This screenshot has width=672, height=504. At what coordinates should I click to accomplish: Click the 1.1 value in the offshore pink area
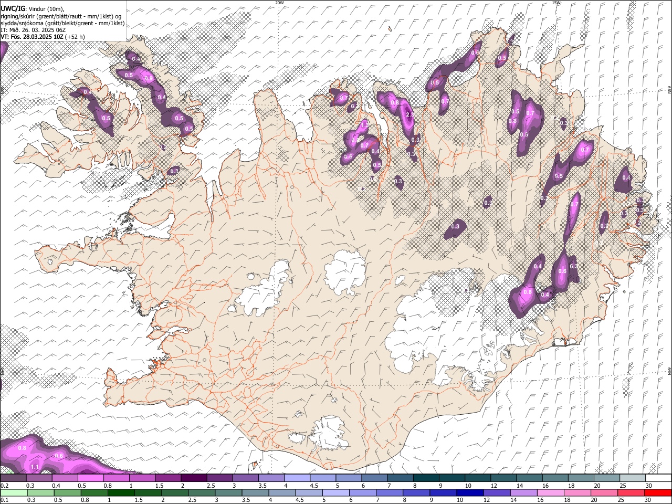pyautogui.click(x=35, y=467)
